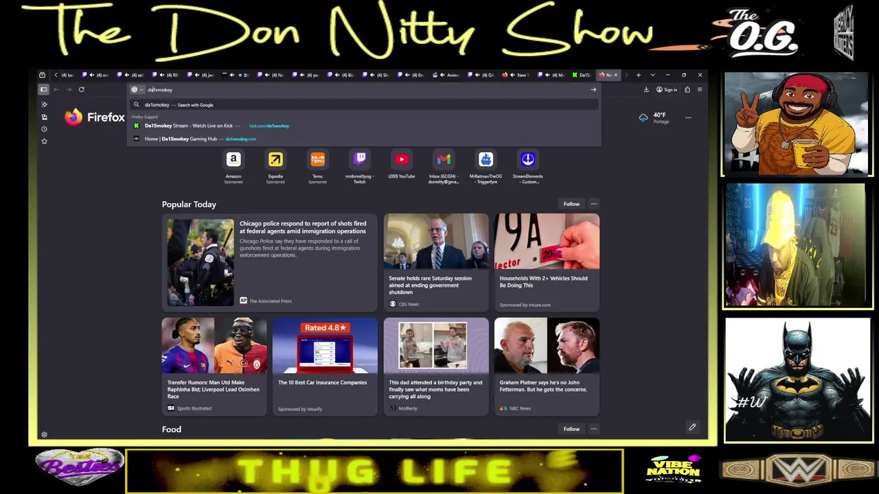Click the tab strip left scroll arrow
The height and width of the screenshot is (494, 879).
tap(56, 75)
